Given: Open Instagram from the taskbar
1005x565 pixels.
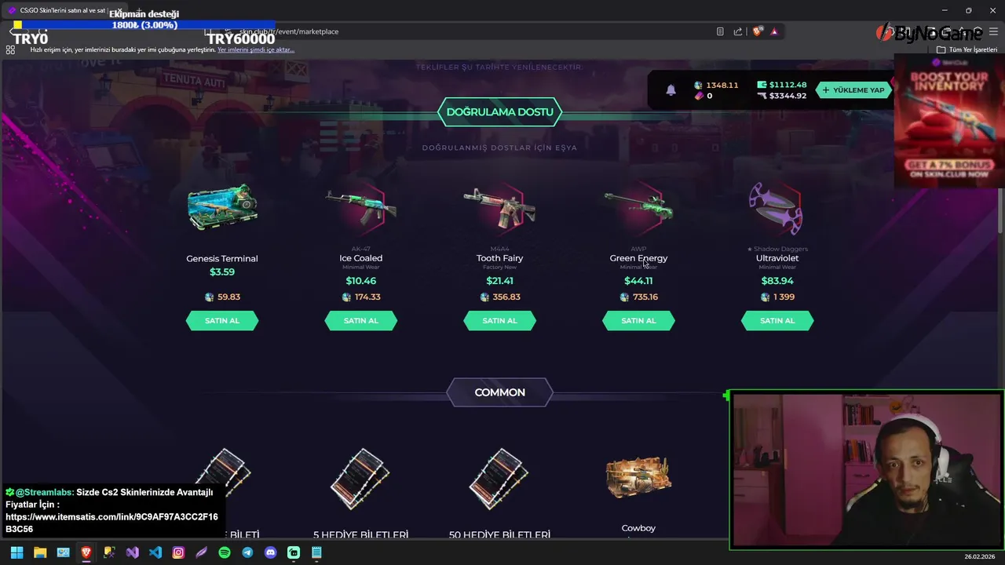Looking at the screenshot, I should tap(178, 552).
